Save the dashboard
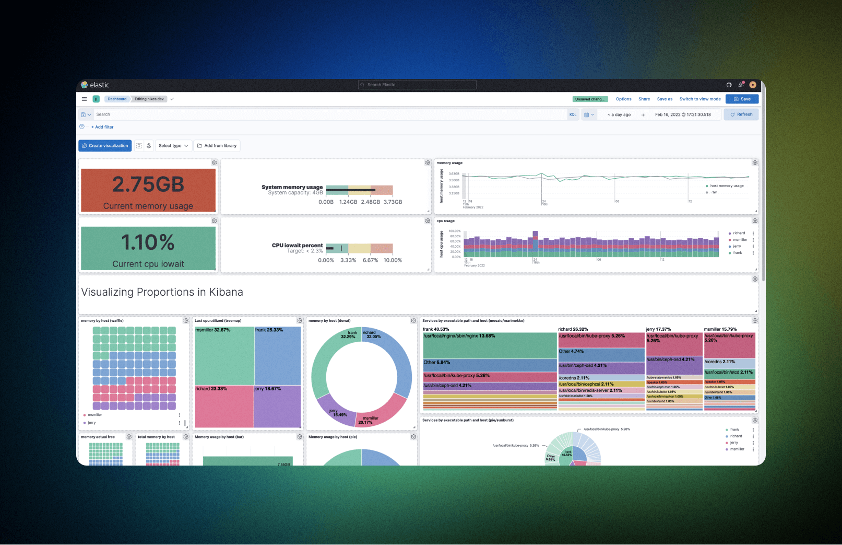This screenshot has height=545, width=842. (742, 99)
